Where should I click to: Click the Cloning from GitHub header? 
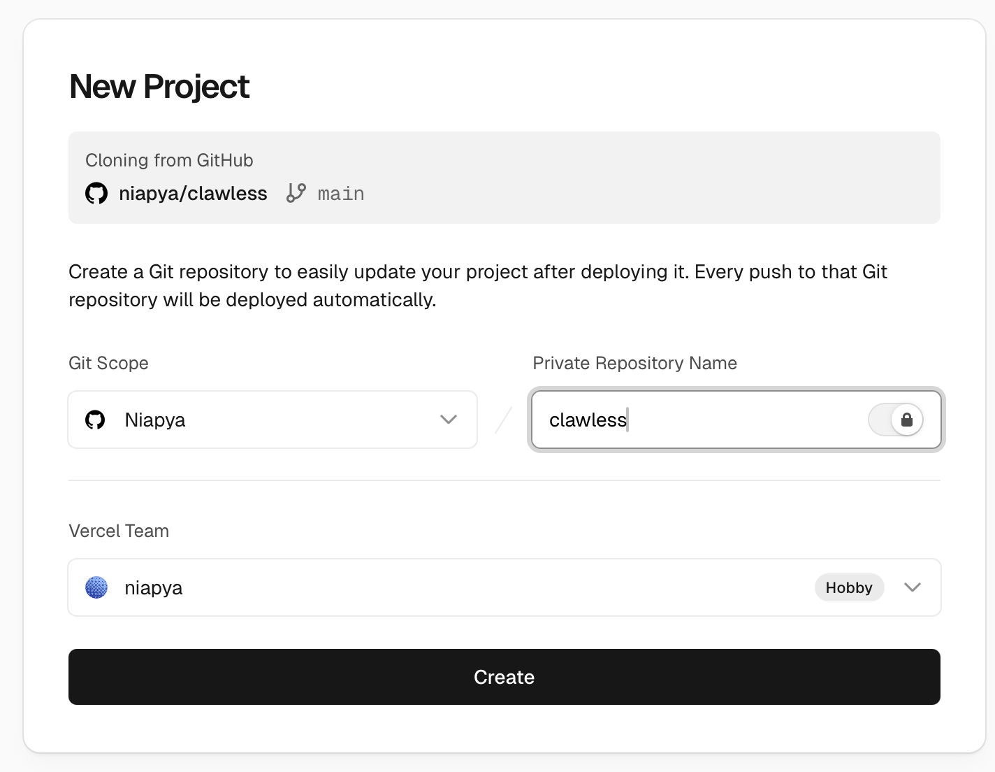pyautogui.click(x=169, y=160)
